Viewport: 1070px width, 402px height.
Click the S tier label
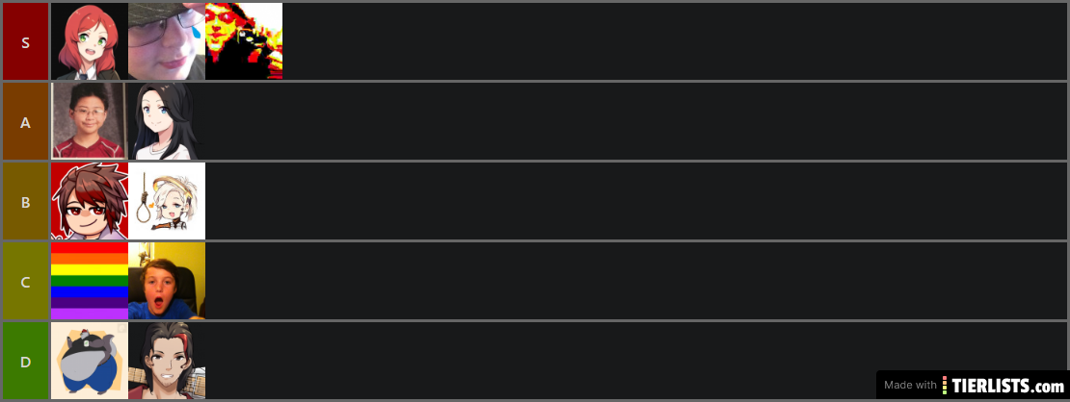point(25,41)
